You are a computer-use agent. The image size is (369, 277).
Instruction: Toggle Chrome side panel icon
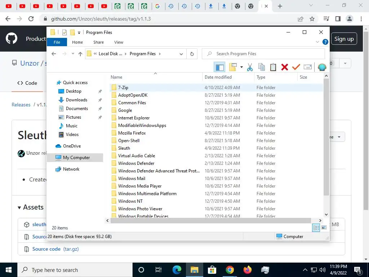[338, 19]
